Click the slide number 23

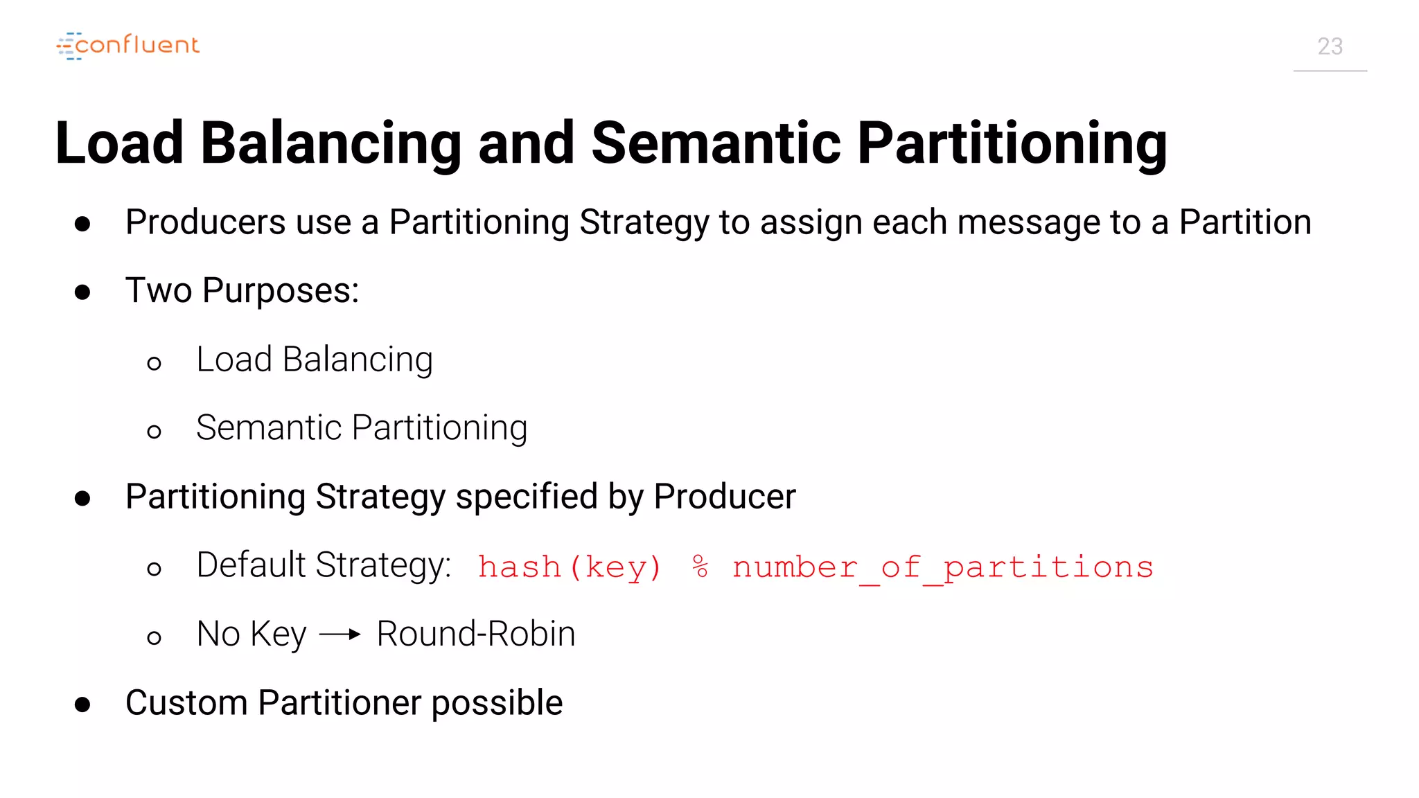pos(1330,46)
